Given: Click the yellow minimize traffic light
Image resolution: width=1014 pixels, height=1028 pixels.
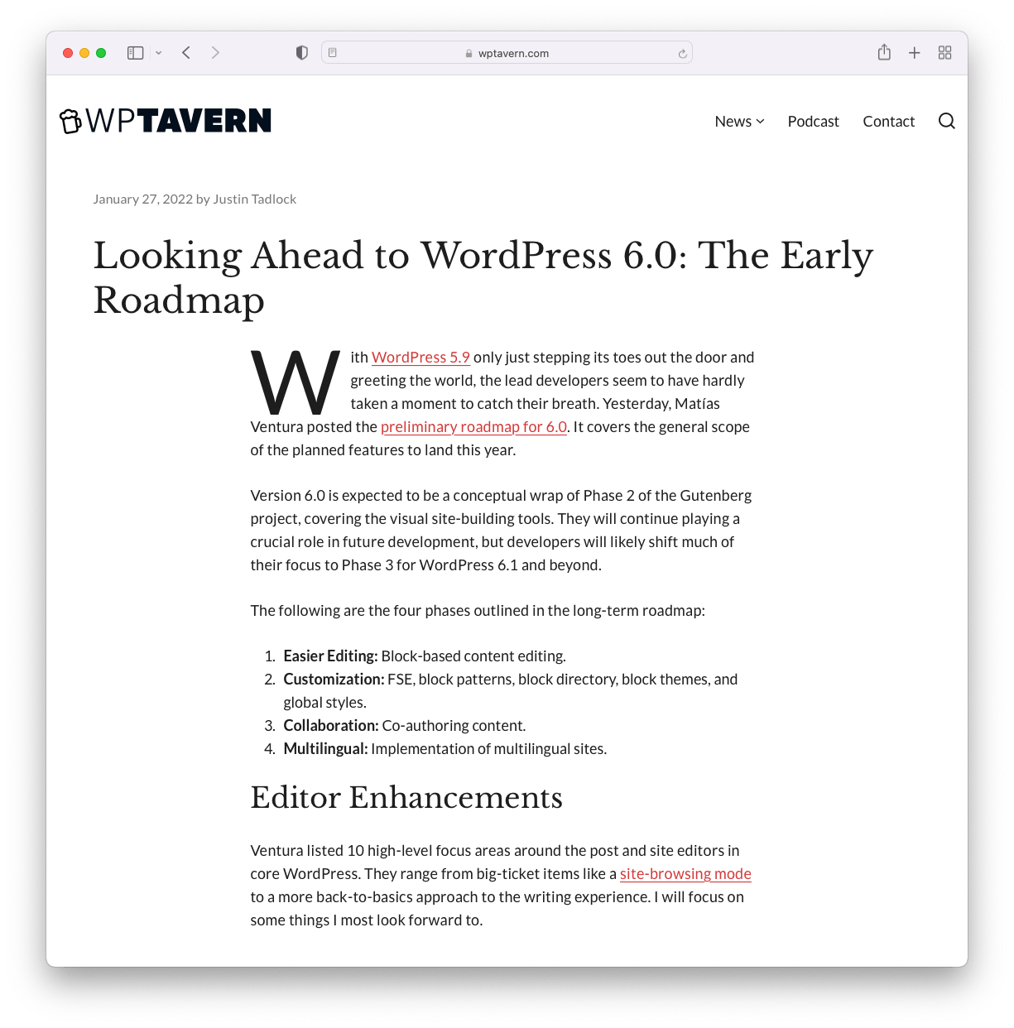Looking at the screenshot, I should pyautogui.click(x=84, y=52).
